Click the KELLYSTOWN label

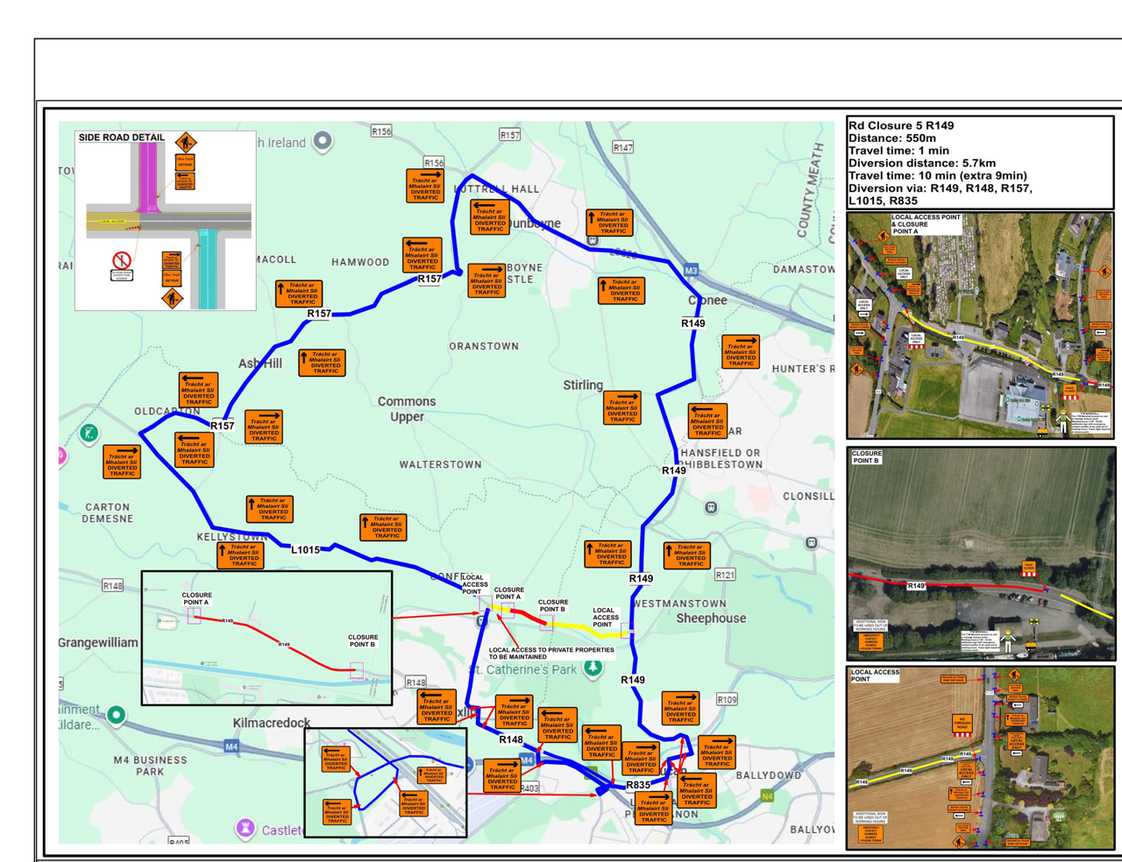click(x=232, y=536)
